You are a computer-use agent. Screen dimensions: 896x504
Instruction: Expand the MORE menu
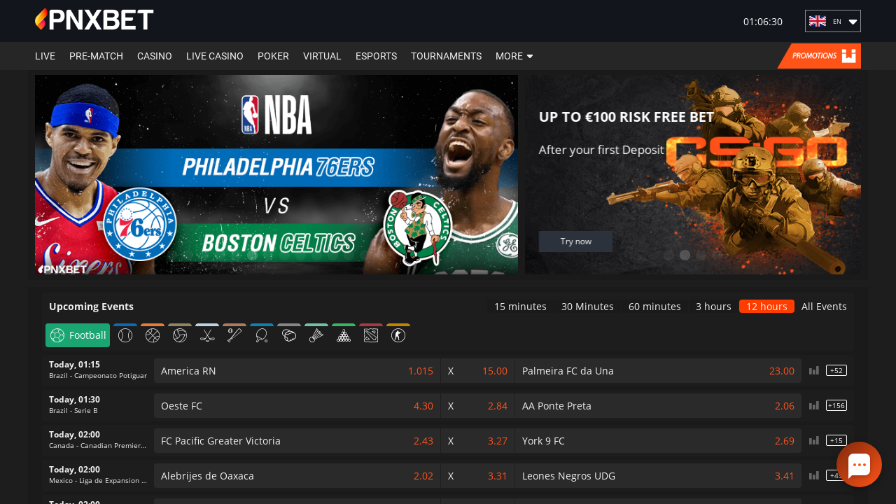pos(514,56)
